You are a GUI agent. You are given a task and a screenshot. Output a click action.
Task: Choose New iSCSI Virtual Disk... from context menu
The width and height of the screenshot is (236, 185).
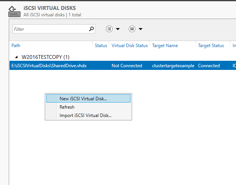pyautogui.click(x=83, y=98)
